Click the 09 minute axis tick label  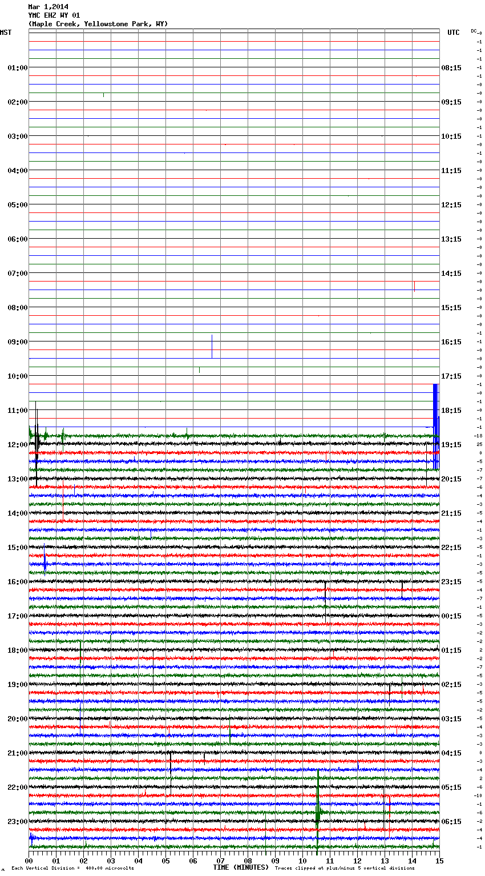coord(276,861)
